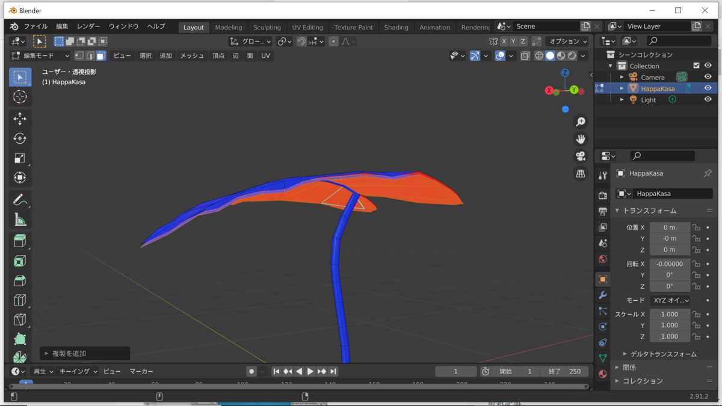Image resolution: width=722 pixels, height=406 pixels.
Task: Click the マーカー timeline menu
Action: tap(141, 372)
